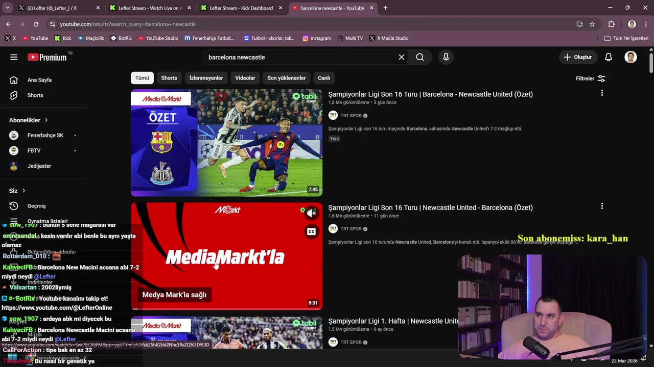This screenshot has width=654, height=367.
Task: Open the YouTube Studio bookmark
Action: (x=158, y=38)
